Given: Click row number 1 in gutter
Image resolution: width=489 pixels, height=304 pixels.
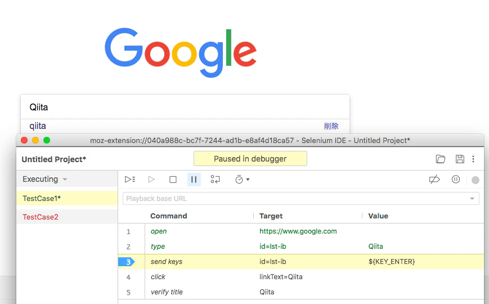Looking at the screenshot, I should point(128,231).
